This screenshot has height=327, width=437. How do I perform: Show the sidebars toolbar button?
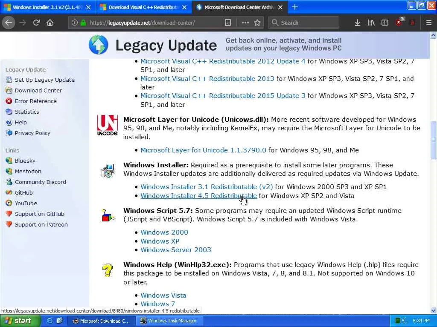coord(385,23)
